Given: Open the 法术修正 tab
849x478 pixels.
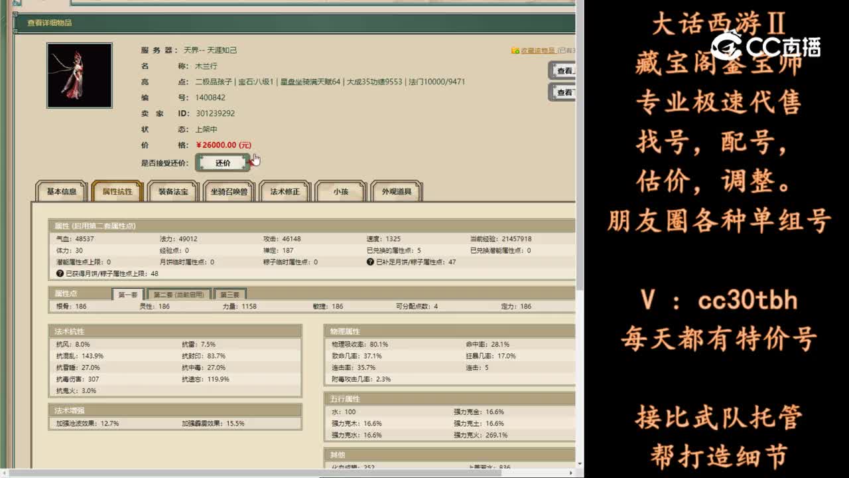Looking at the screenshot, I should coord(285,191).
